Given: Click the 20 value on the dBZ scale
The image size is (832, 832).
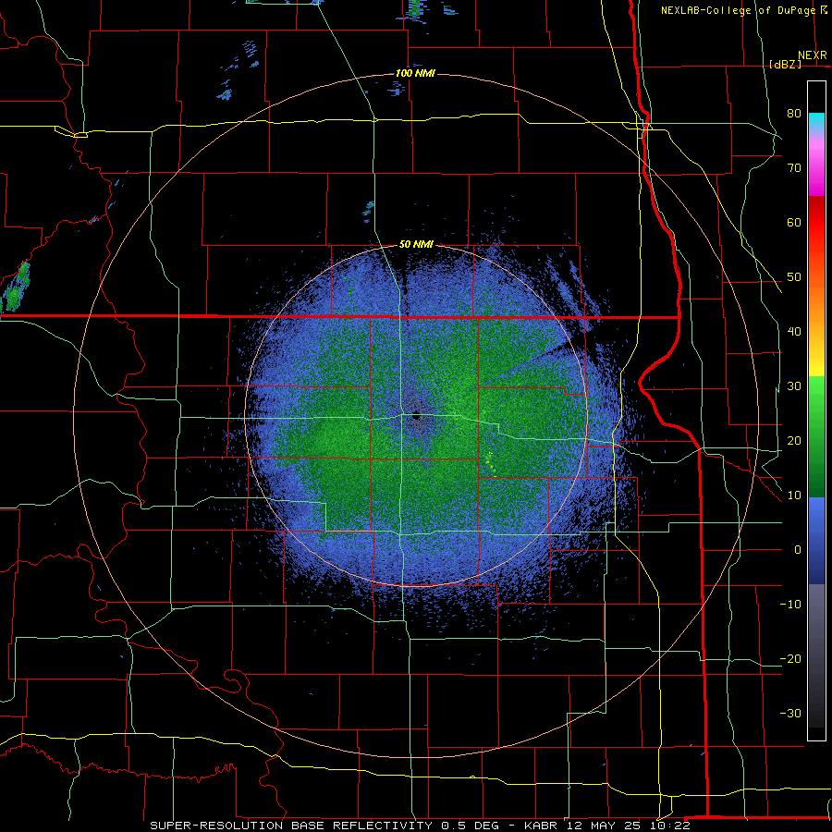Looking at the screenshot, I should (794, 441).
